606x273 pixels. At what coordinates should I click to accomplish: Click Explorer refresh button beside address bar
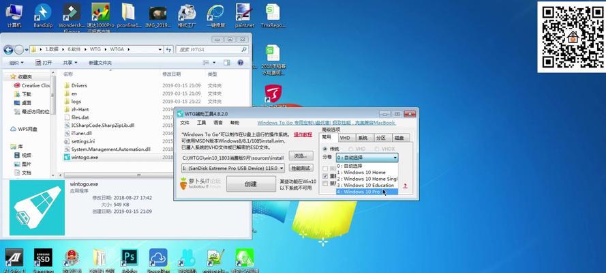[x=168, y=50]
